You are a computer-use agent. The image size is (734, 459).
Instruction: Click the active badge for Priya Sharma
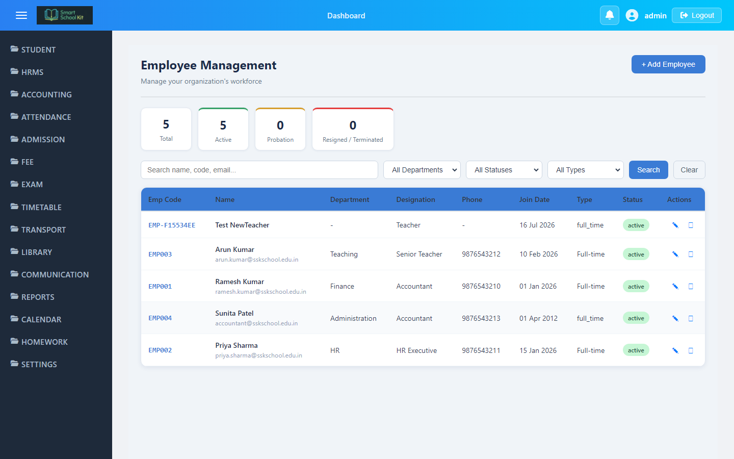tap(636, 350)
